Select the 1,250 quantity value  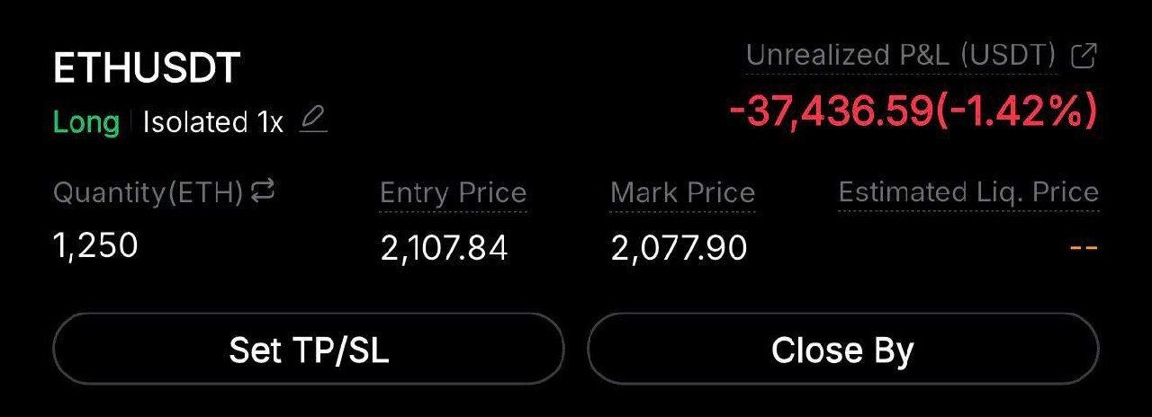click(96, 244)
